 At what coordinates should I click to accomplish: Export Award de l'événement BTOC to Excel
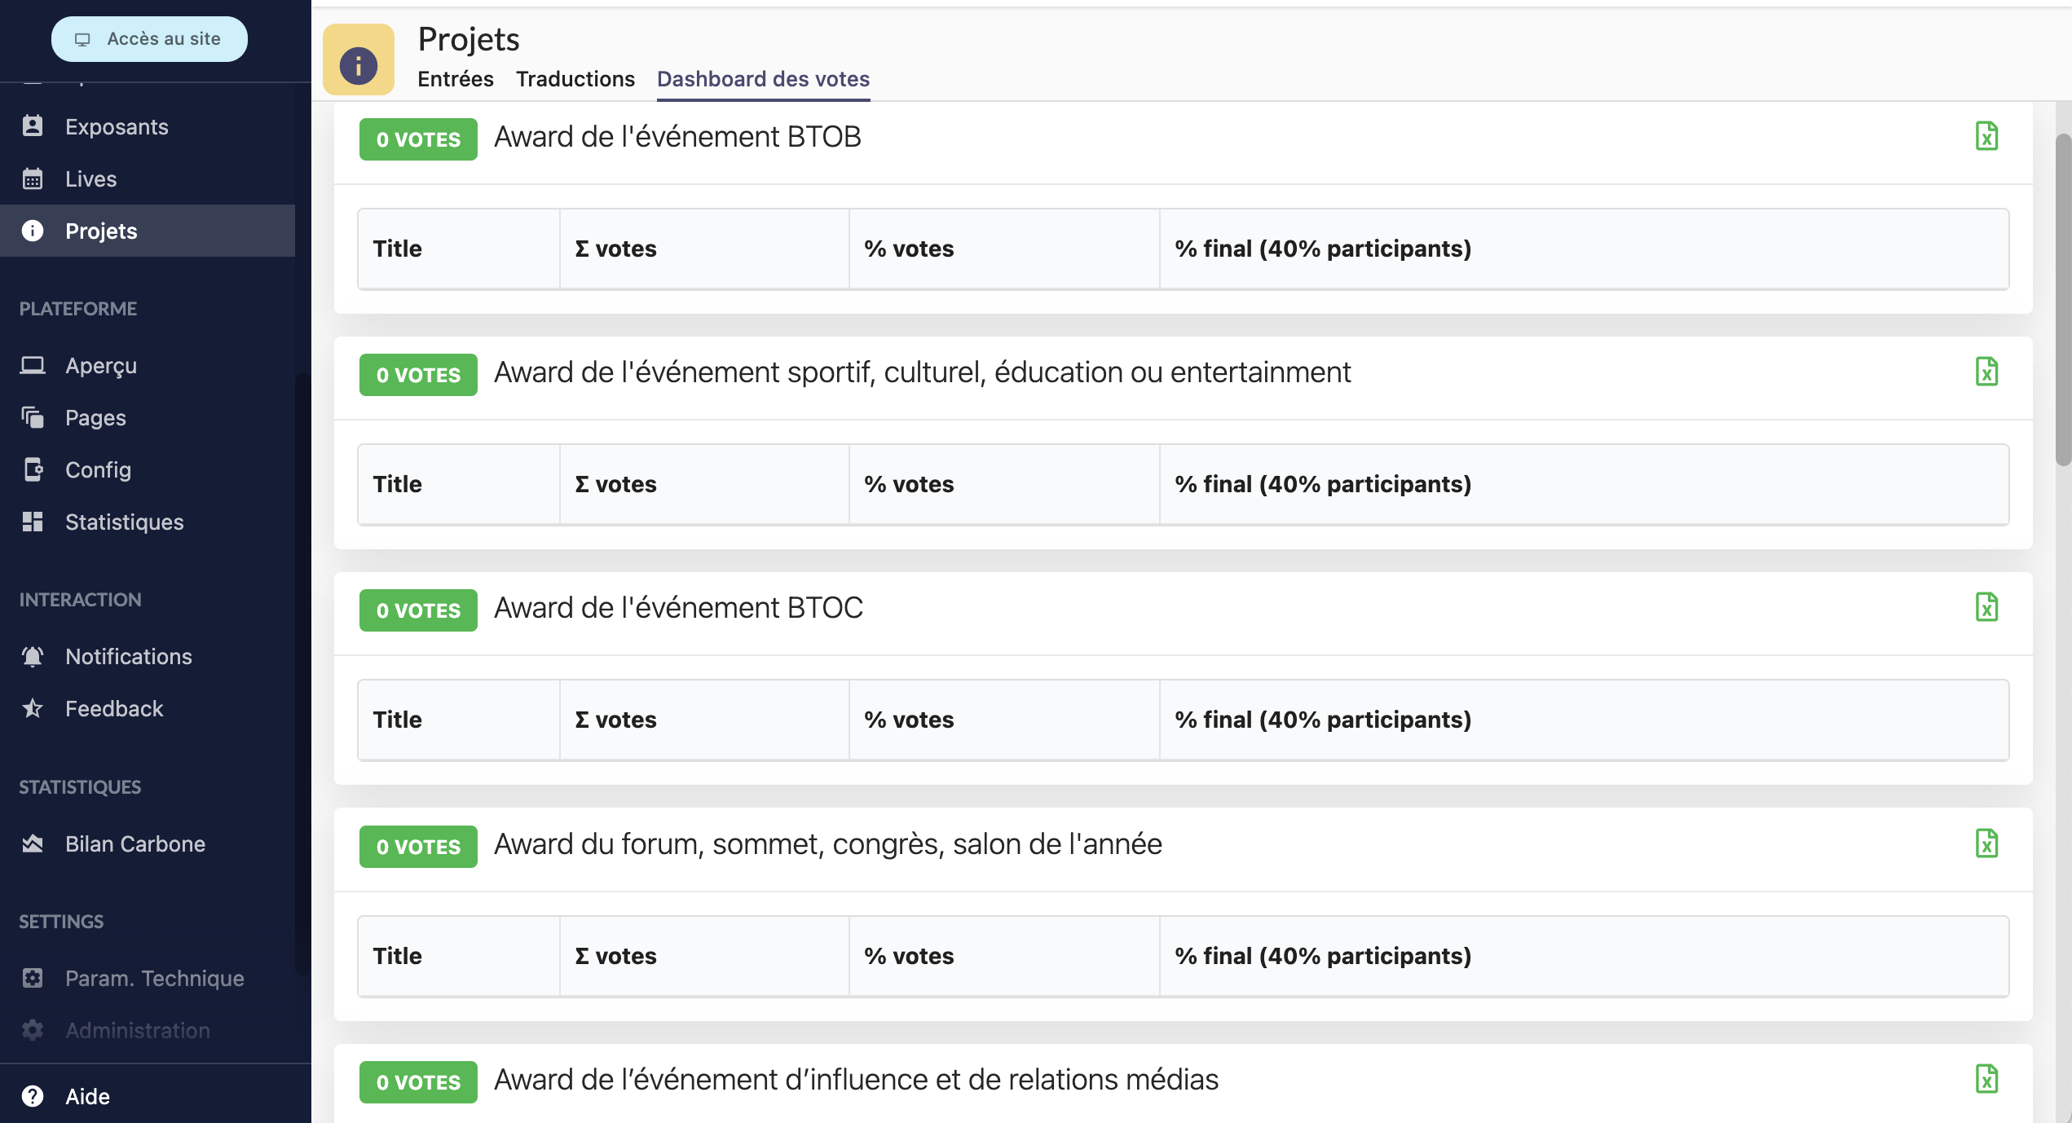pyautogui.click(x=1986, y=607)
